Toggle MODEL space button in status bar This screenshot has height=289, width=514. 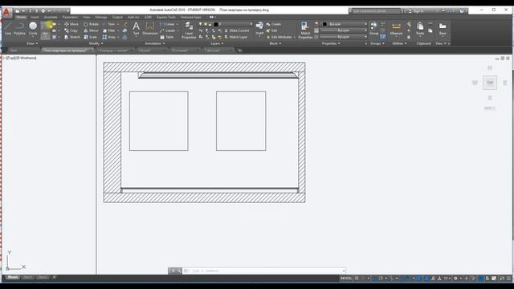[346, 279]
